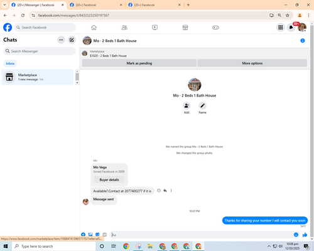Click the Facebook logo icon
The image size is (314, 251).
8,28
